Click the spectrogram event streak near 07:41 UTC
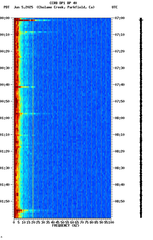153x240 pixels. pos(25,87)
